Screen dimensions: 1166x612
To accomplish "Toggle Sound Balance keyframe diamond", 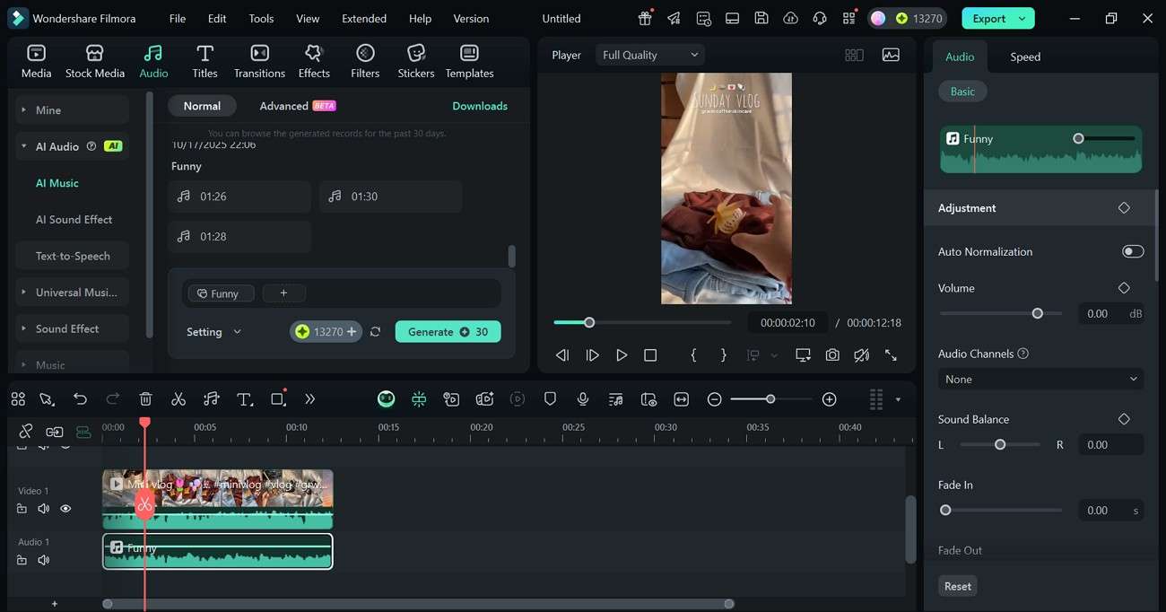I will 1124,419.
